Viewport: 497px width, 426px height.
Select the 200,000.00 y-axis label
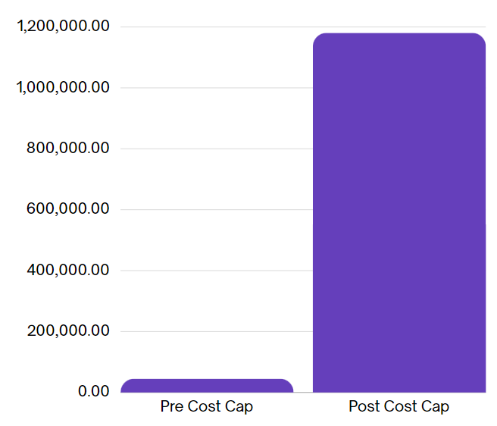point(68,331)
